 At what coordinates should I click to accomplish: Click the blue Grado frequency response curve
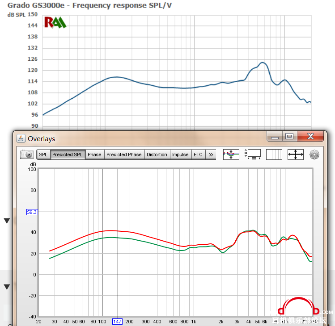(x=177, y=88)
